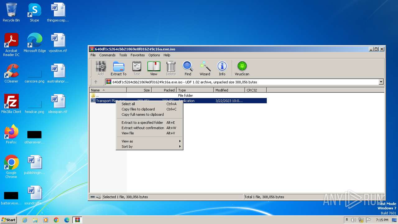This screenshot has height=224, width=398.
Task: Select the australianpr desktop document
Action: click(58, 73)
